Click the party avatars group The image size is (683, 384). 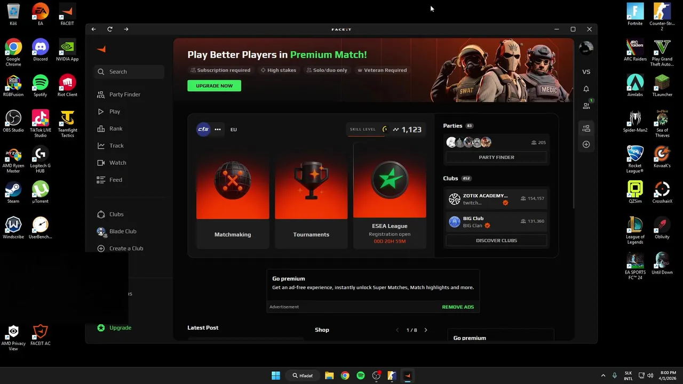coord(468,142)
